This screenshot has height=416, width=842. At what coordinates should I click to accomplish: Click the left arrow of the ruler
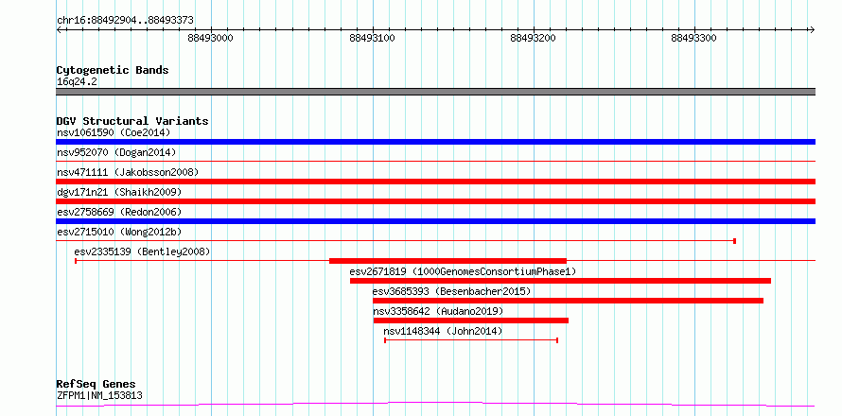point(59,30)
